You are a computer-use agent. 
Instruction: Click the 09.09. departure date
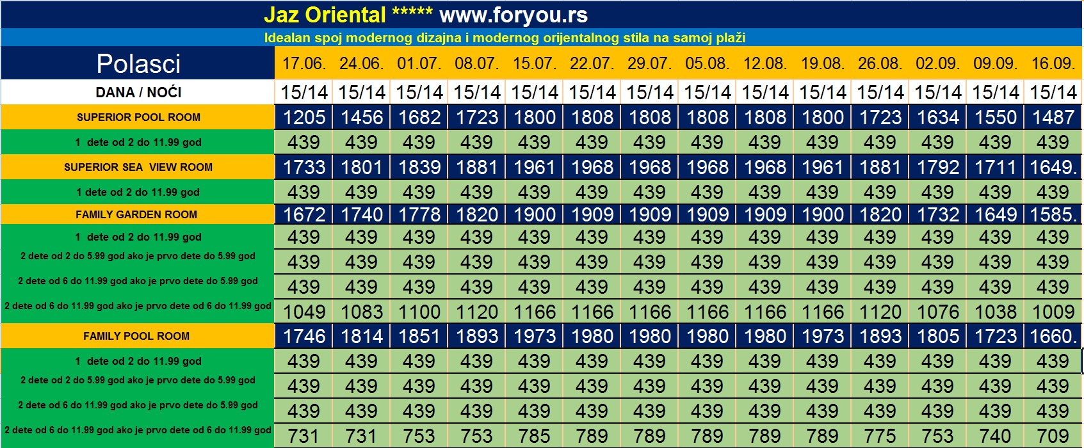(x=996, y=63)
